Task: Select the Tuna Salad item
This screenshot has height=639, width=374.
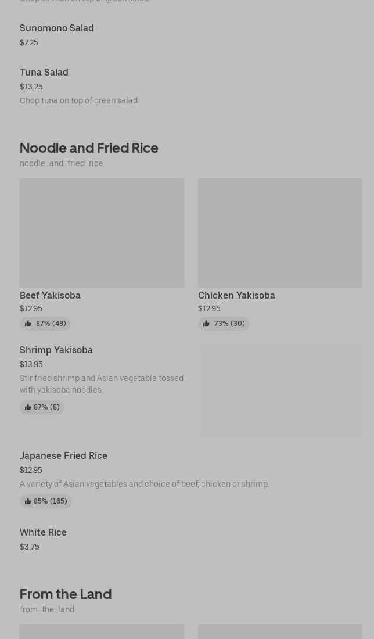Action: 44,73
